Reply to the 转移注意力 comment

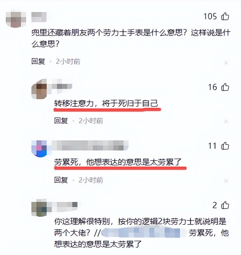tap(61, 121)
